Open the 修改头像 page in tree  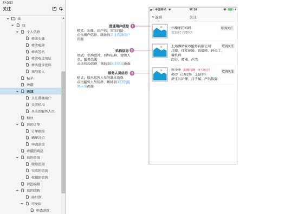pyautogui.click(x=38, y=39)
